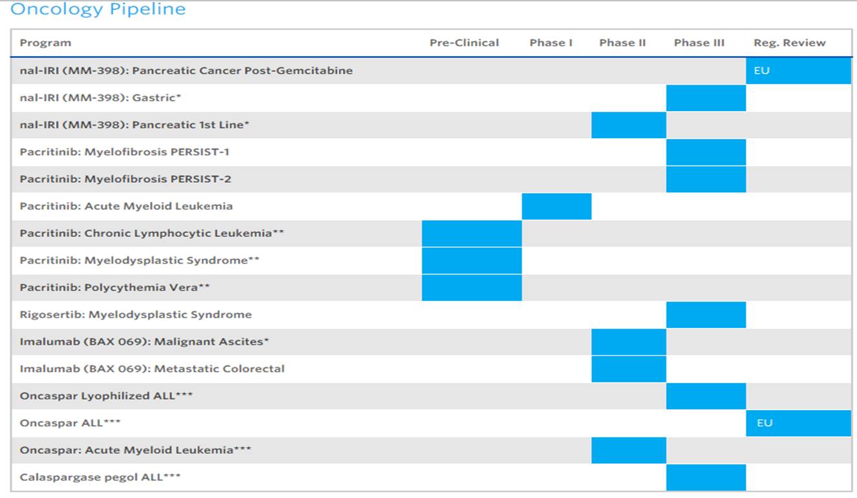
Task: Click the Phase I column header
Action: [x=551, y=43]
